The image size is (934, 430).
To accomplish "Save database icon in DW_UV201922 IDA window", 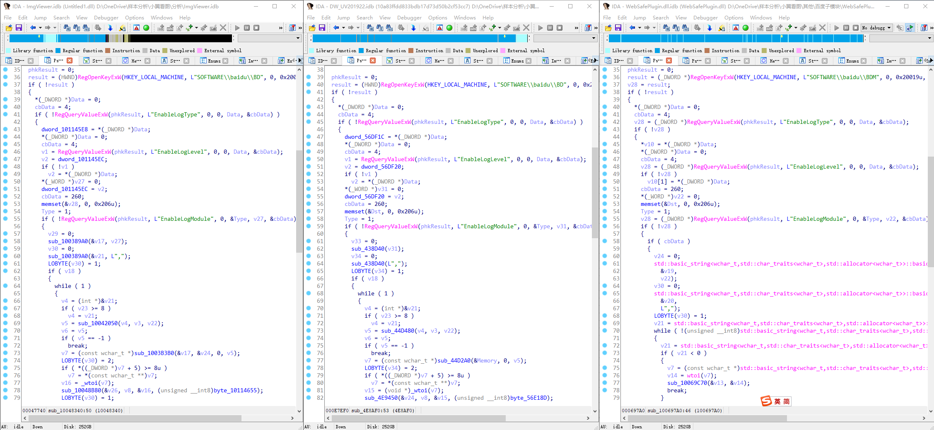I will [x=322, y=28].
